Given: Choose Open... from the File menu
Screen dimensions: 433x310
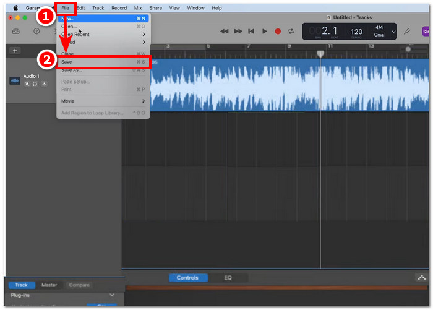Looking at the screenshot, I should [103, 27].
